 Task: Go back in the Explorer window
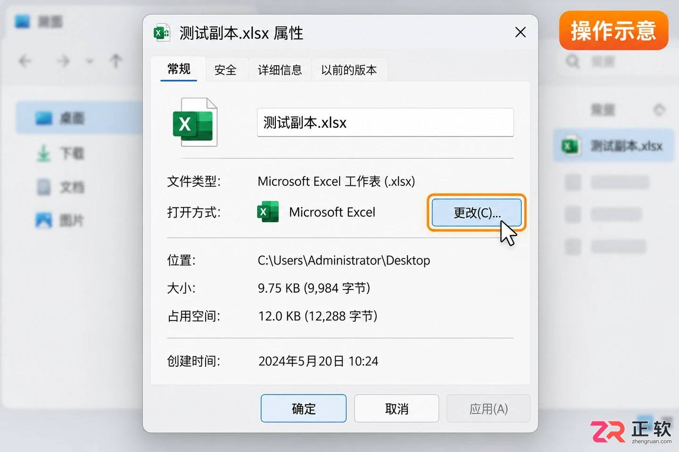pos(25,61)
